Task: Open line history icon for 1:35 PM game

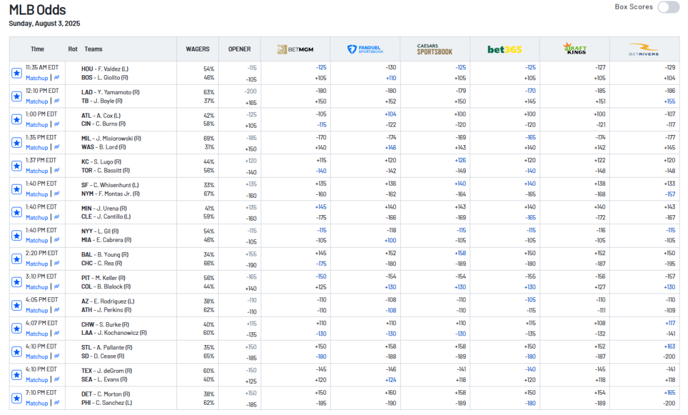Action: coord(57,147)
